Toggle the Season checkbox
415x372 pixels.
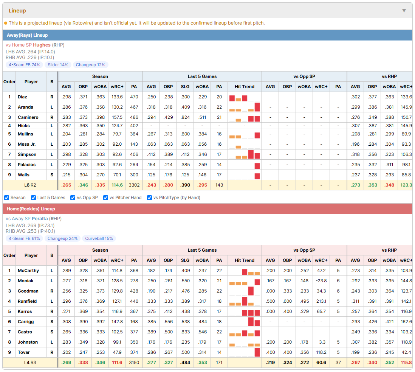(7, 198)
